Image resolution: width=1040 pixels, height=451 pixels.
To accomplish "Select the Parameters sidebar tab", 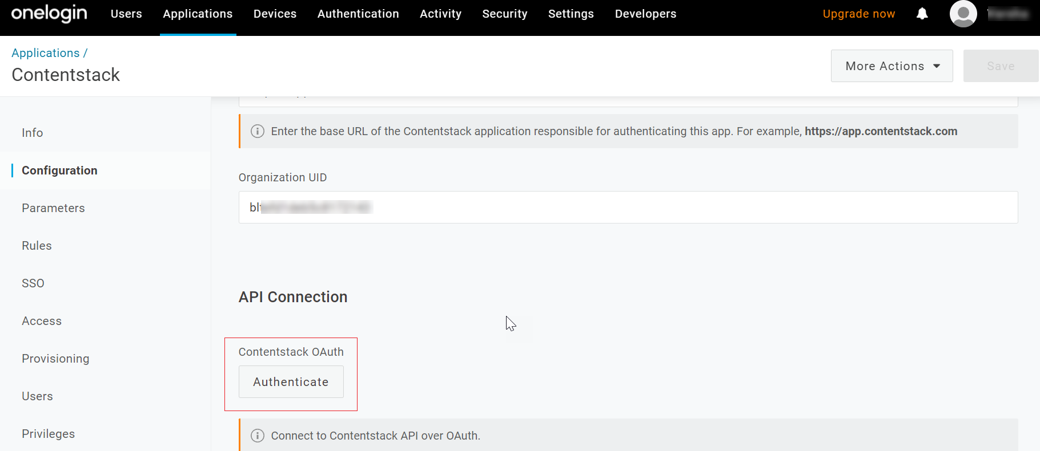I will (53, 208).
